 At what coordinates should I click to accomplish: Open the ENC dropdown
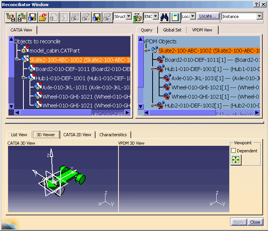156,16
